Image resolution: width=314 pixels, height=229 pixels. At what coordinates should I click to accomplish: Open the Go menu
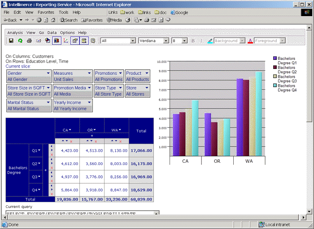[x=41, y=33]
